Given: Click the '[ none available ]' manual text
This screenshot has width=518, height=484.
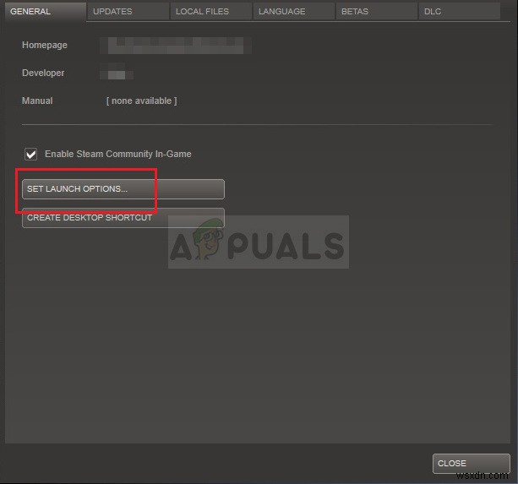Looking at the screenshot, I should tap(142, 101).
